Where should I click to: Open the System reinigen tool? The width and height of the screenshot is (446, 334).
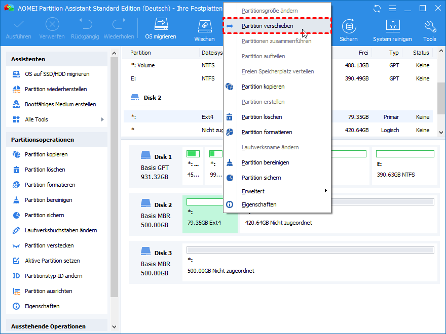pyautogui.click(x=392, y=31)
